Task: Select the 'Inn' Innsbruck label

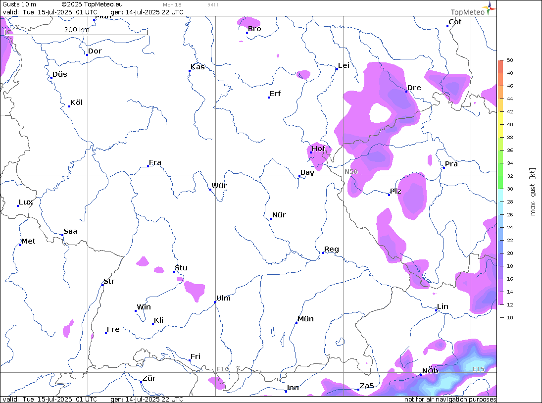Action: coord(293,388)
